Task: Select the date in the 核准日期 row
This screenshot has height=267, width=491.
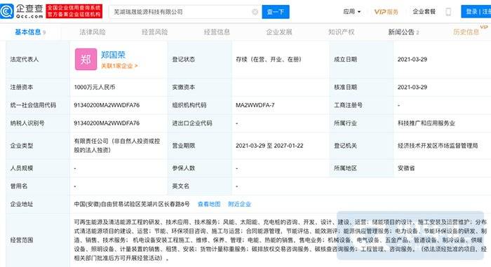Action: pyautogui.click(x=412, y=88)
